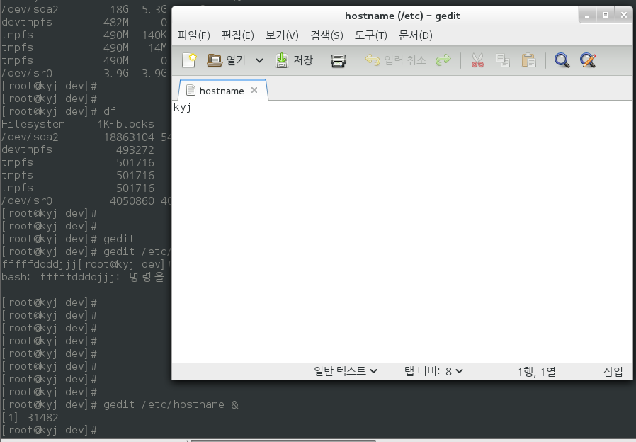Click the 'Filesystem' header in terminal output
This screenshot has width=636, height=442.
[x=33, y=124]
